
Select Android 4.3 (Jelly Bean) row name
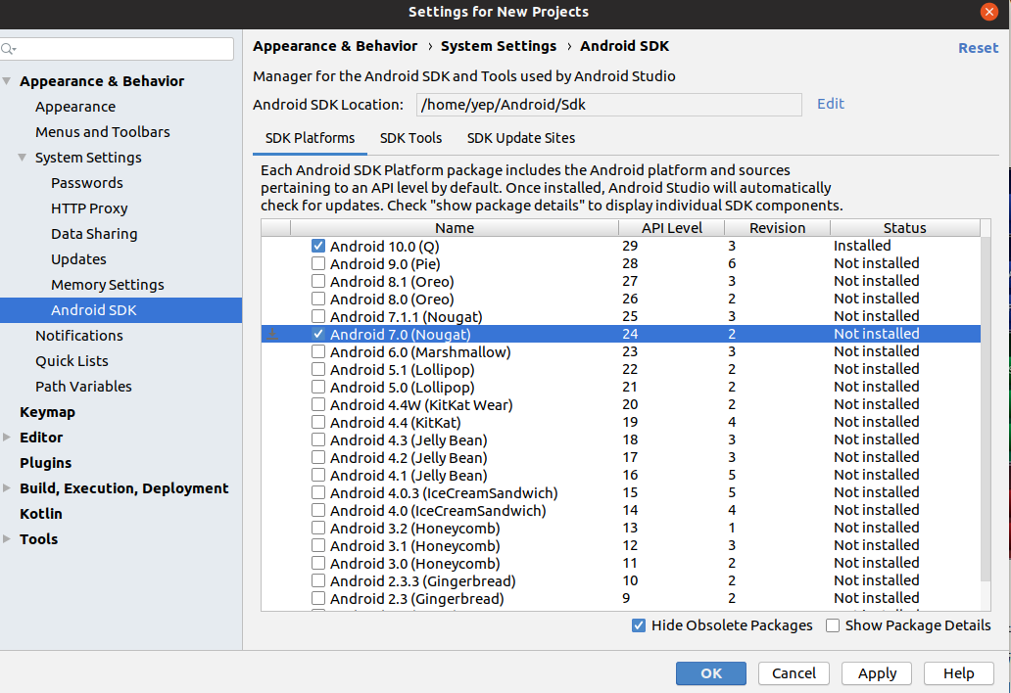point(409,440)
